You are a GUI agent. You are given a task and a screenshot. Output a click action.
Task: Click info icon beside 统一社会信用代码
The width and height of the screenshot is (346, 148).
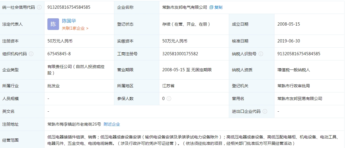click(x=39, y=7)
